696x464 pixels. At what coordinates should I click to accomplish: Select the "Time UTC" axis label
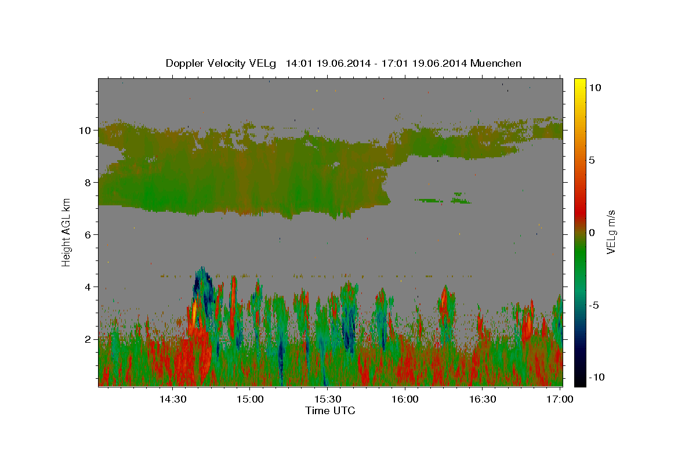[330, 411]
